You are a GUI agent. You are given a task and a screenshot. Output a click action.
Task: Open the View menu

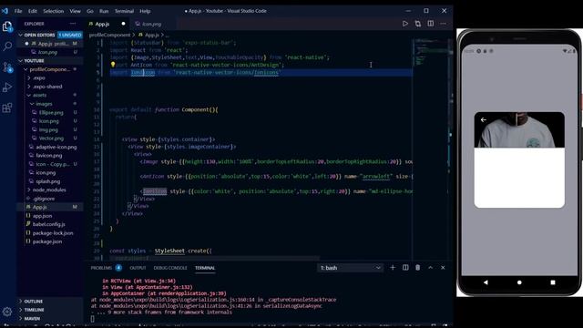coord(75,11)
